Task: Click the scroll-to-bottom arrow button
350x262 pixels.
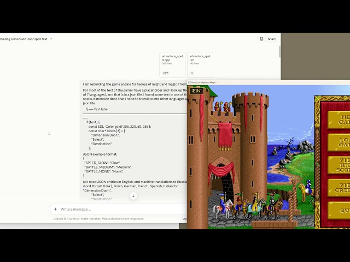Action: coord(133,196)
